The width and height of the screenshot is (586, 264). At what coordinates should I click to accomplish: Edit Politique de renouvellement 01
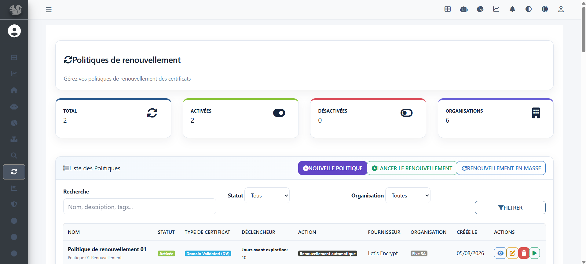coord(512,253)
